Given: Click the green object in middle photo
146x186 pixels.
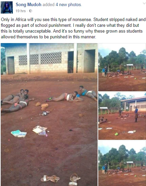Looking at the screenshot, I should coord(117,134).
